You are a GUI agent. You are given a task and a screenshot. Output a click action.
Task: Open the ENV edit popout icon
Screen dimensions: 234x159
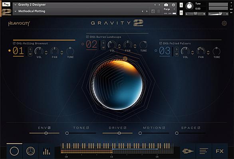point(49,128)
